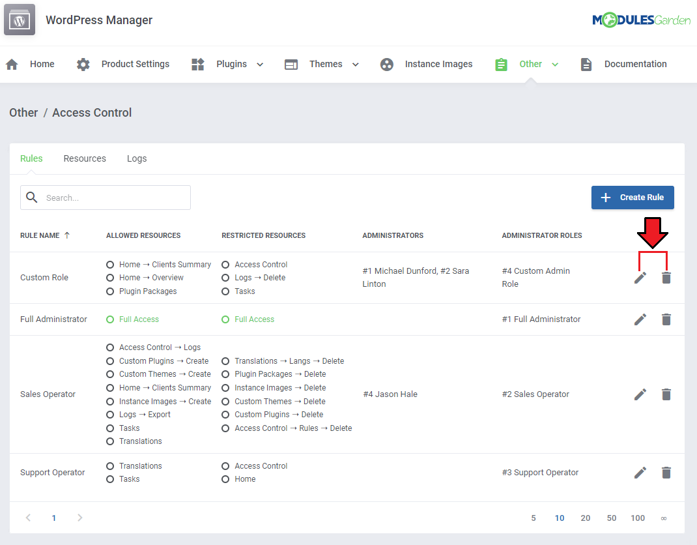Focus the Search input field

[x=106, y=198]
